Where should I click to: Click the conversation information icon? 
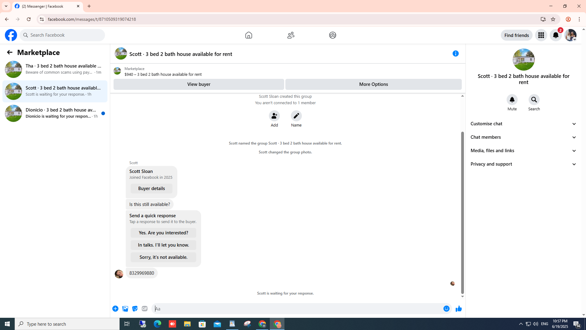[x=455, y=54]
